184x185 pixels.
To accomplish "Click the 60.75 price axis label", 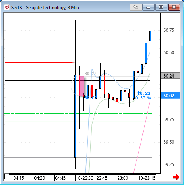I will pyautogui.click(x=169, y=30).
